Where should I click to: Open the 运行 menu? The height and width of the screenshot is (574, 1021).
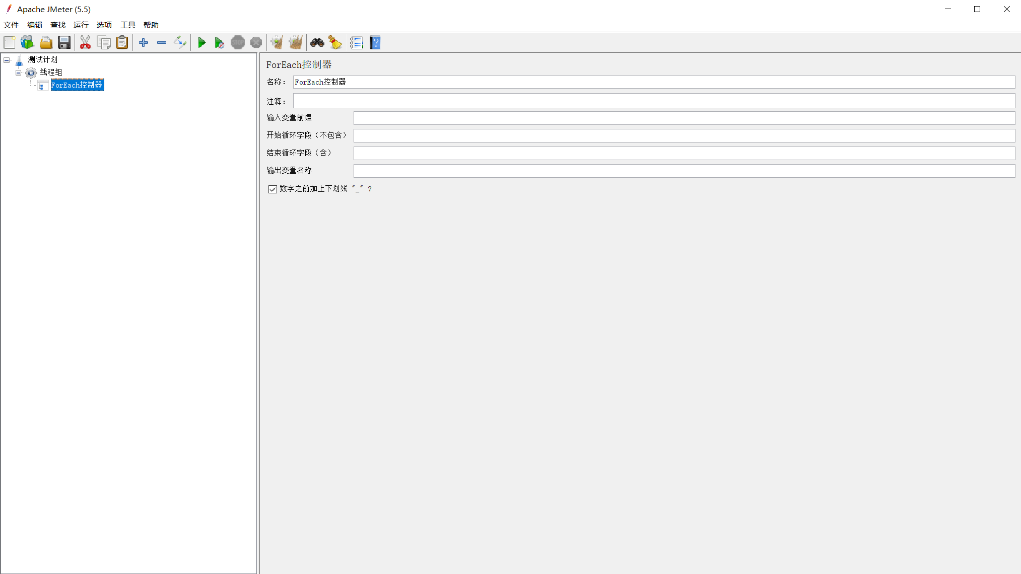(81, 25)
